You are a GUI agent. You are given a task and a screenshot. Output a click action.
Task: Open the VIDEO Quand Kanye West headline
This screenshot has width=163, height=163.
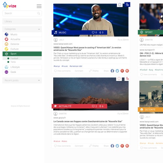(87, 49)
